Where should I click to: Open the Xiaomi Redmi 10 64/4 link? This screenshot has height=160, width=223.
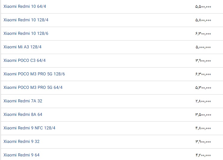[25, 6]
